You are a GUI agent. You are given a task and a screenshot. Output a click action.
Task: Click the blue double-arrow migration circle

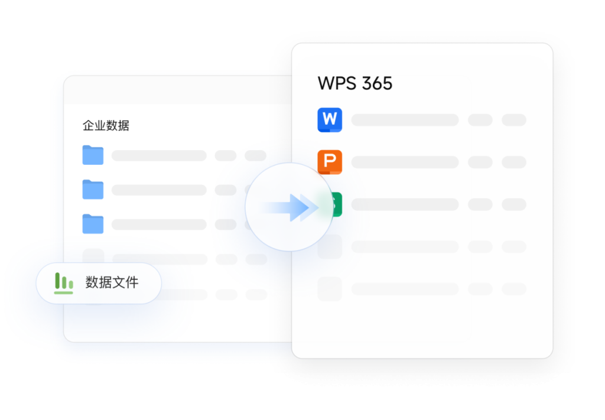(290, 207)
